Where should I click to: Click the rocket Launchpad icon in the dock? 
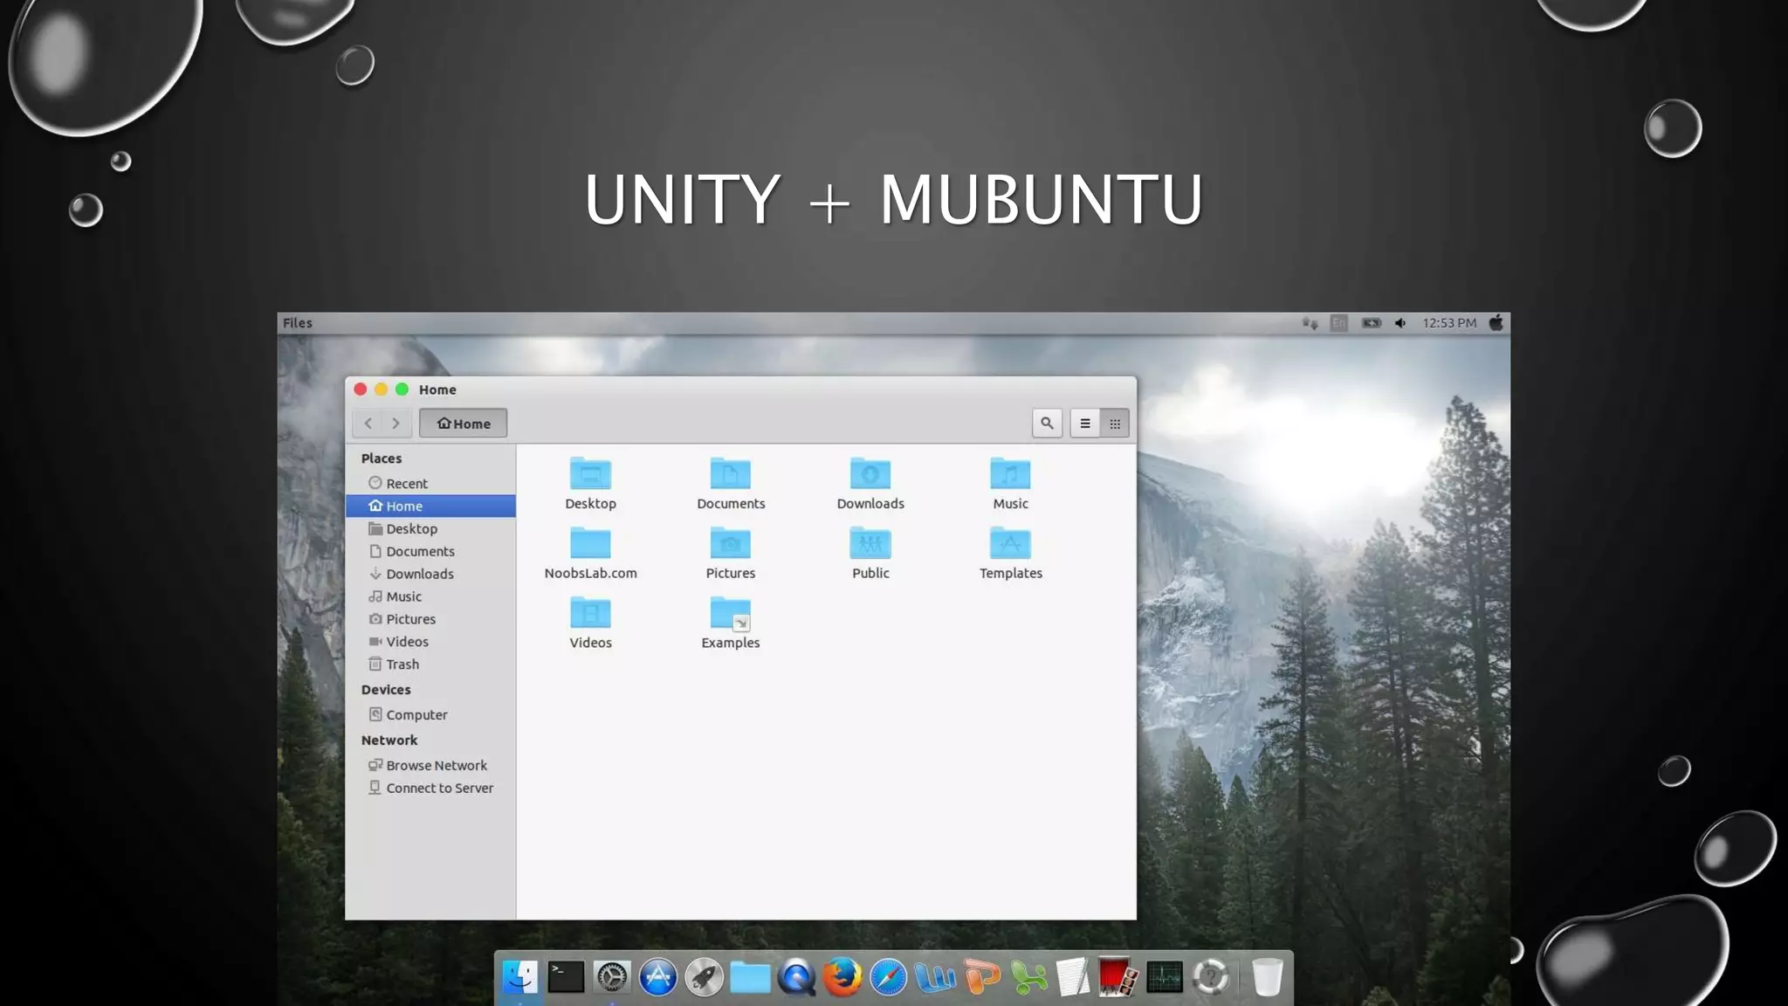pyautogui.click(x=704, y=976)
